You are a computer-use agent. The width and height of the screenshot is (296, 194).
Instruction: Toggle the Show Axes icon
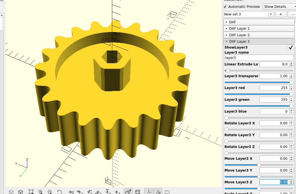click(x=149, y=192)
